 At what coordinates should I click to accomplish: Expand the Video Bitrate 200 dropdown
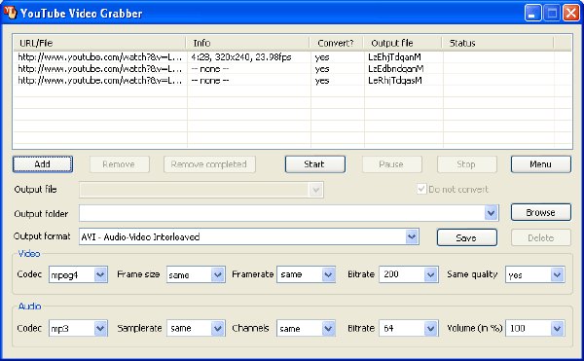pyautogui.click(x=430, y=274)
